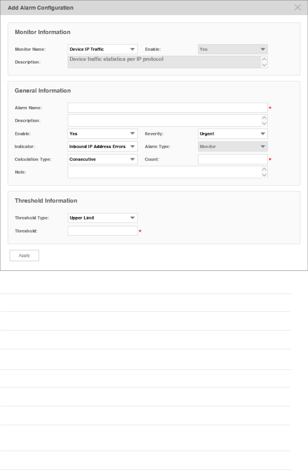Click the Indicator label
The width and height of the screenshot is (308, 470).
pyautogui.click(x=25, y=147)
